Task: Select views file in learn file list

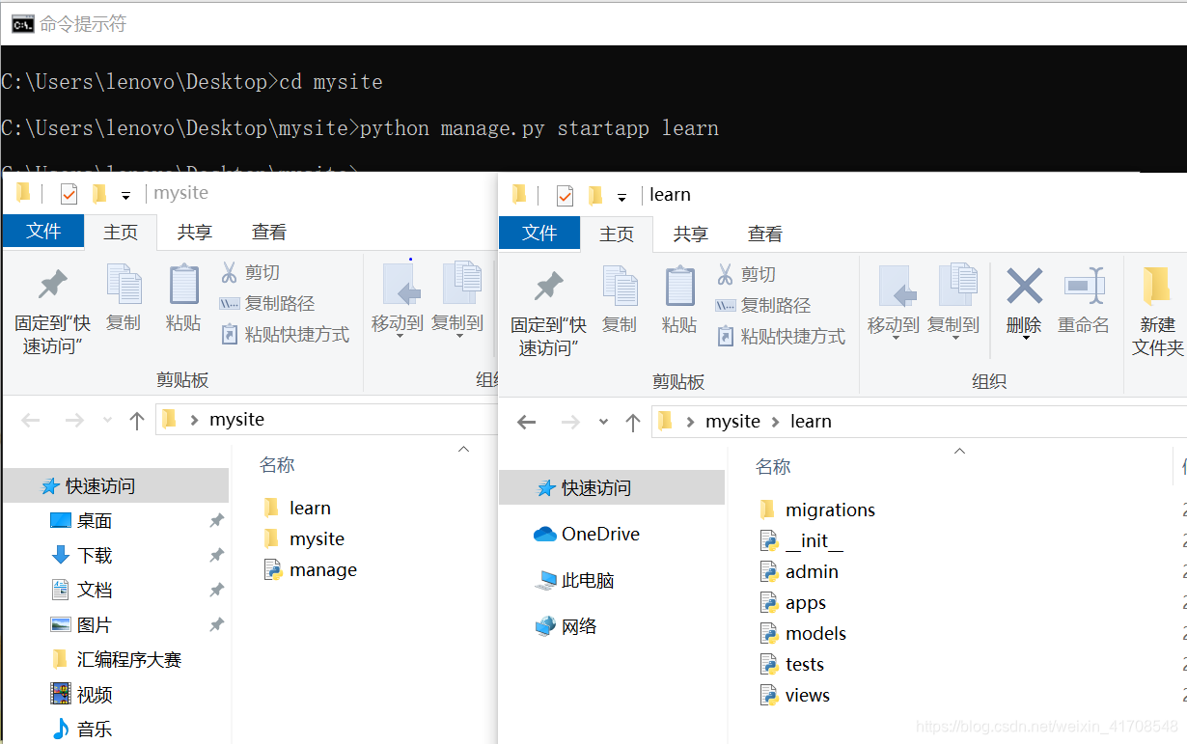Action: coord(795,695)
